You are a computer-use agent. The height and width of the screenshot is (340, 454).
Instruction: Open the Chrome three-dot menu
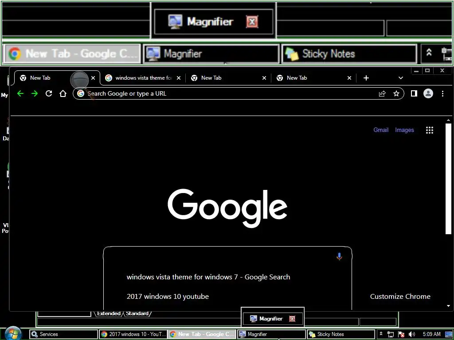[x=443, y=93]
